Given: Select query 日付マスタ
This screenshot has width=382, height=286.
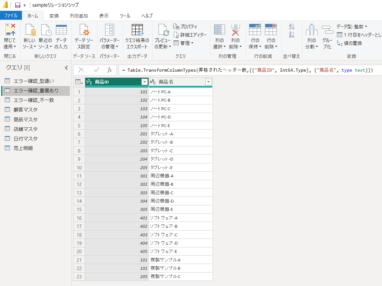Looking at the screenshot, I should (x=36, y=139).
